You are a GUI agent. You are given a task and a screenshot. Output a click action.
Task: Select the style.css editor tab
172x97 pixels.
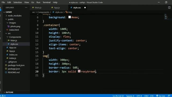(77, 8)
